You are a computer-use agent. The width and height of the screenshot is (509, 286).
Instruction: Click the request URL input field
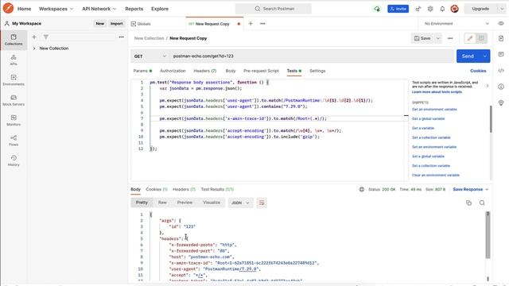tap(312, 56)
